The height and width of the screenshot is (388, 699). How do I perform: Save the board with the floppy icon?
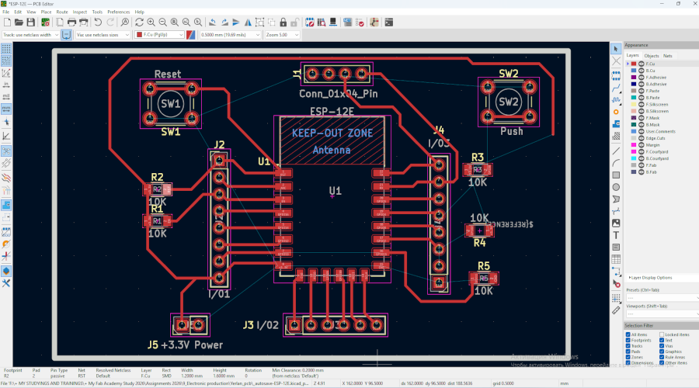click(31, 23)
